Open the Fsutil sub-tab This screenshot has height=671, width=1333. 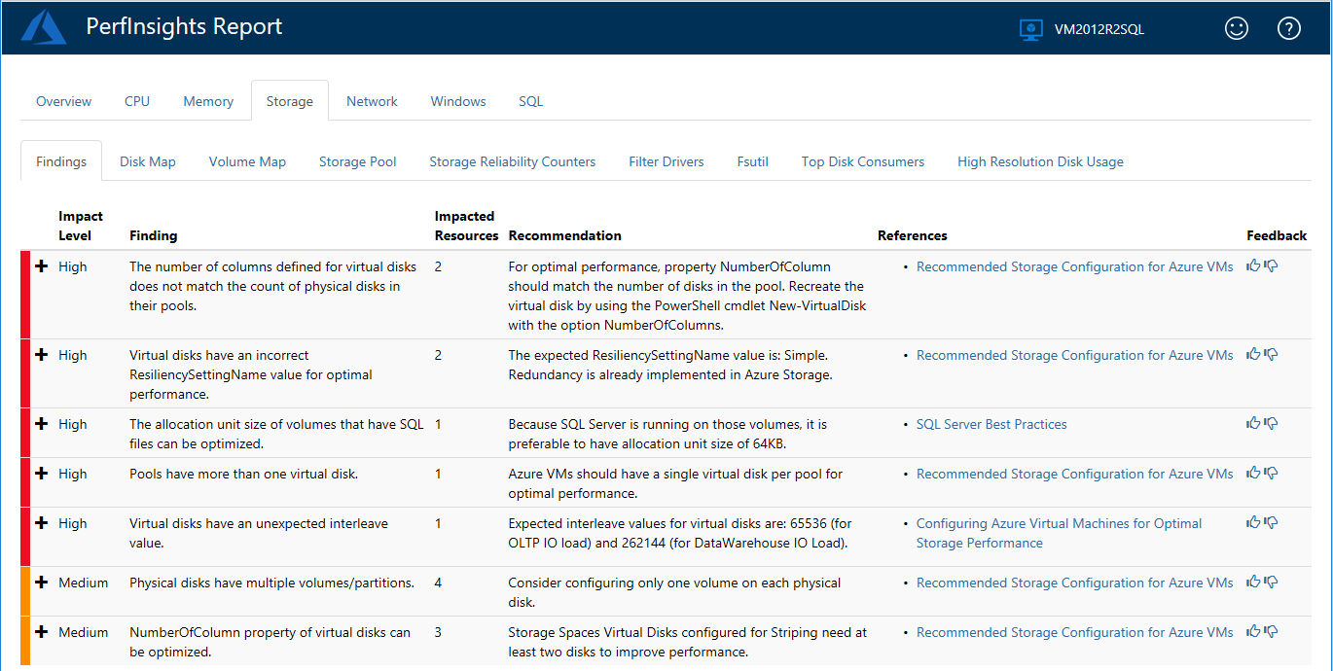[753, 161]
